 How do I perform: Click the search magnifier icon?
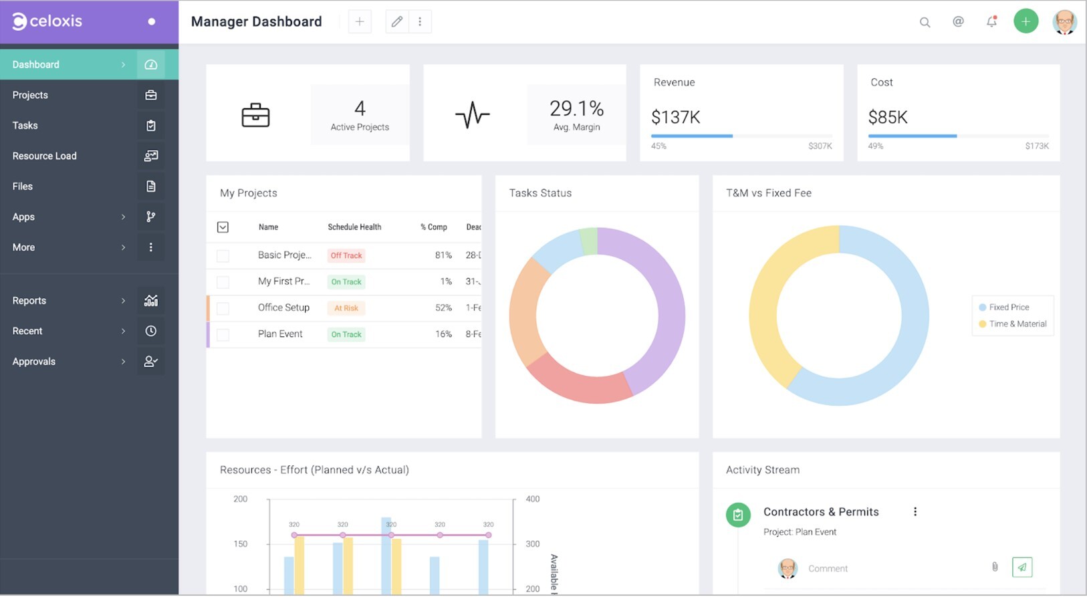pos(925,22)
